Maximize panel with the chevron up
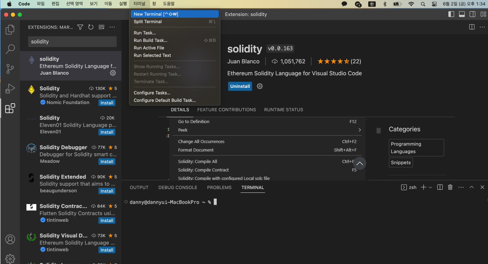The height and width of the screenshot is (264, 488). [x=472, y=187]
